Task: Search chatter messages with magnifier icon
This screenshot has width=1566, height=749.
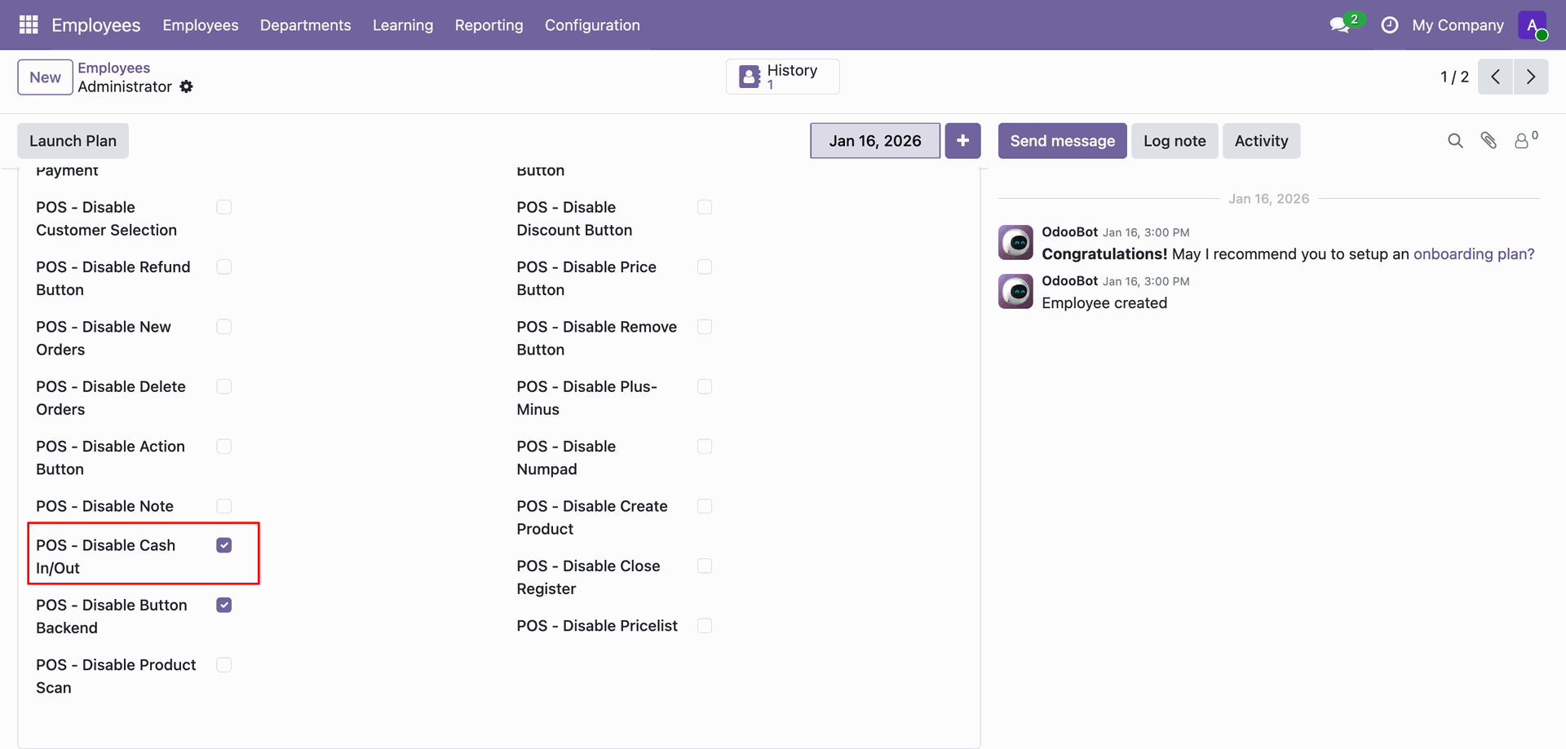Action: tap(1455, 141)
